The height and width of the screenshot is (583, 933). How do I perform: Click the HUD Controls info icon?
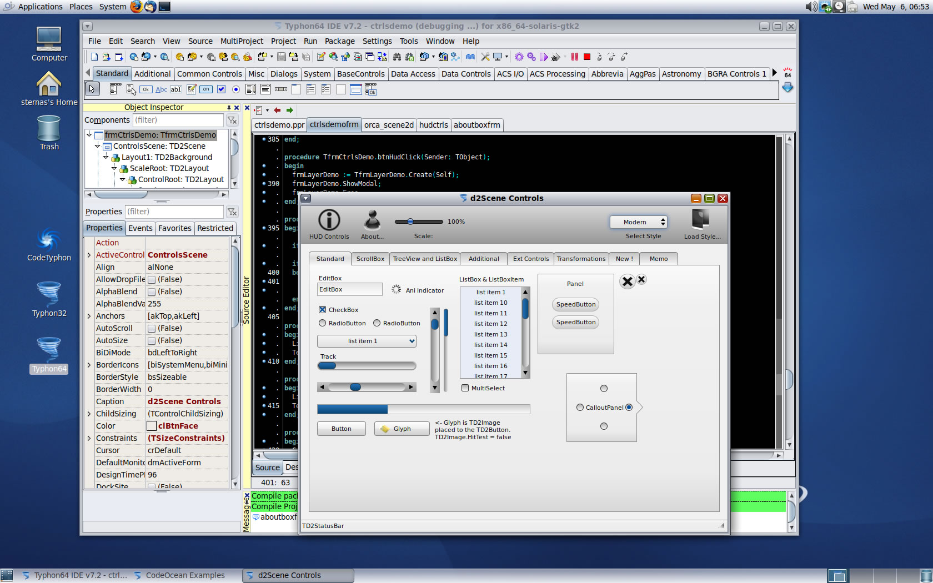pos(329,220)
